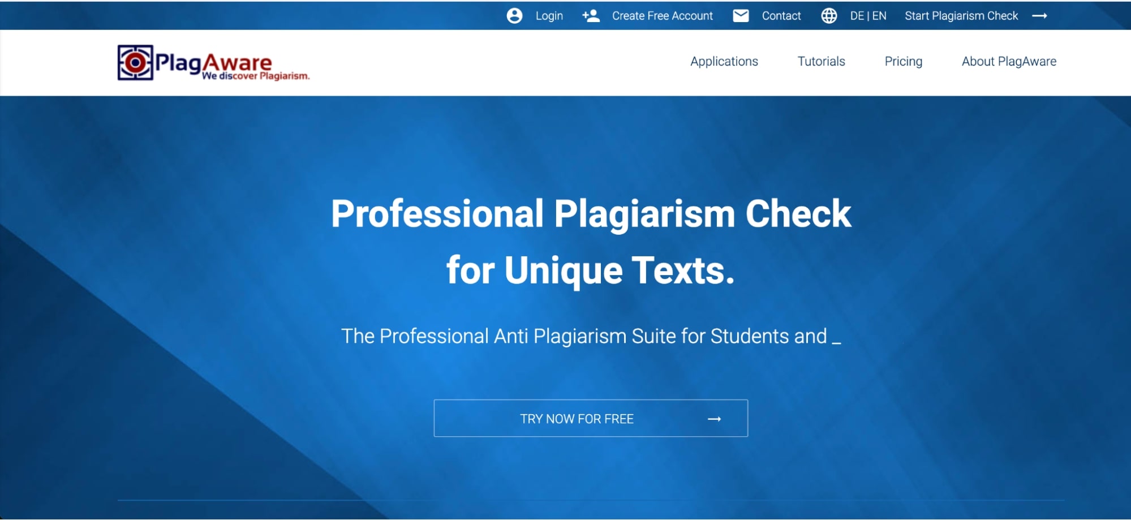Go to the Pricing page
The width and height of the screenshot is (1131, 520).
click(x=903, y=61)
